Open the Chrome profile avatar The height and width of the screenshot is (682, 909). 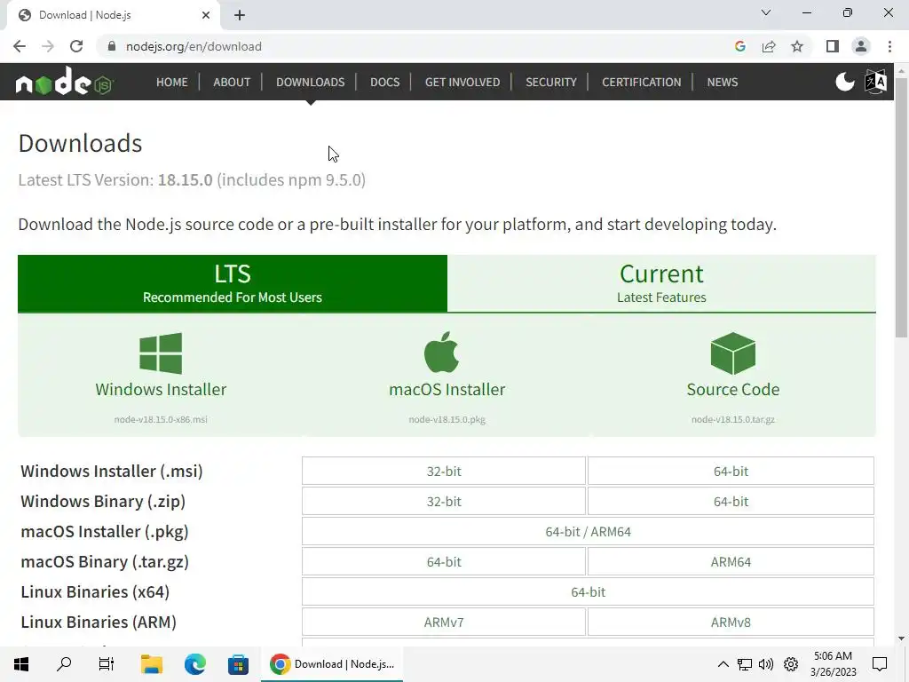[861, 46]
